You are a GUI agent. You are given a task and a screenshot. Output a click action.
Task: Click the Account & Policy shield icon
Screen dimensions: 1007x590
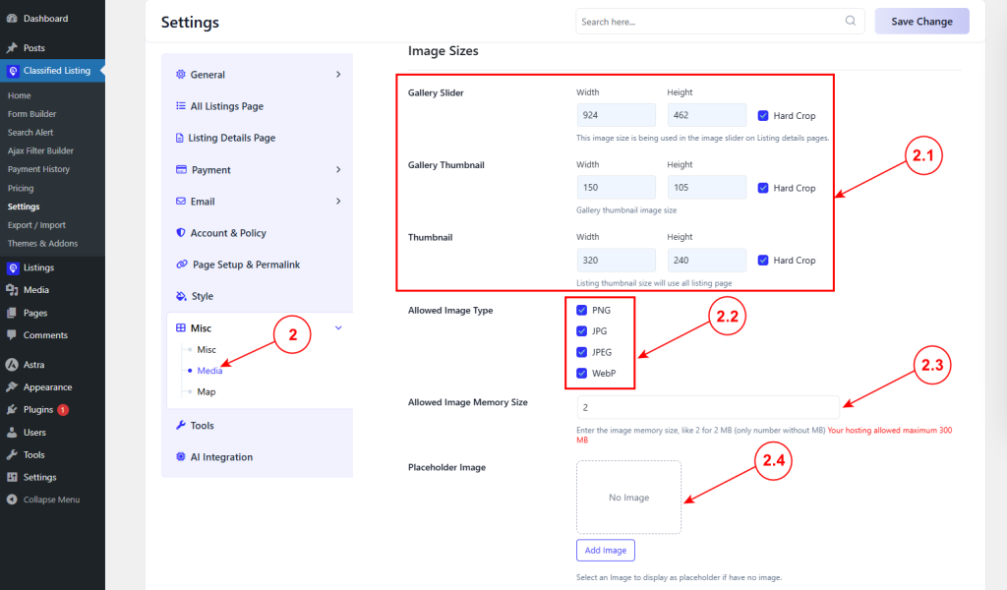[181, 232]
